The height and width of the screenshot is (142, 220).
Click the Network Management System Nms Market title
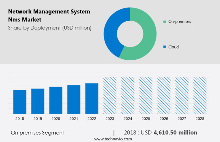49,15
